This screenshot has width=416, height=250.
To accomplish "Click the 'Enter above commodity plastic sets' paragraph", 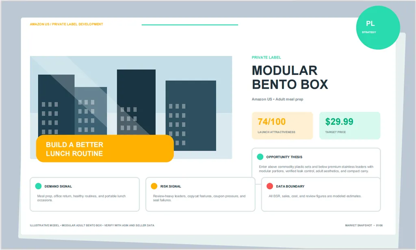I will pos(316,169).
